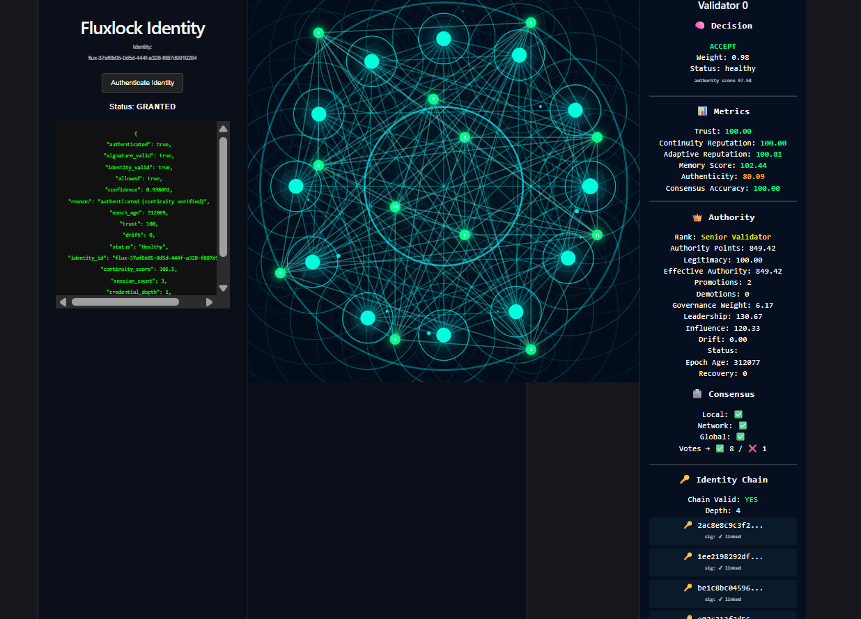Click the Authenticity 80.09 value
Image resolution: width=861 pixels, height=619 pixels.
pos(753,177)
